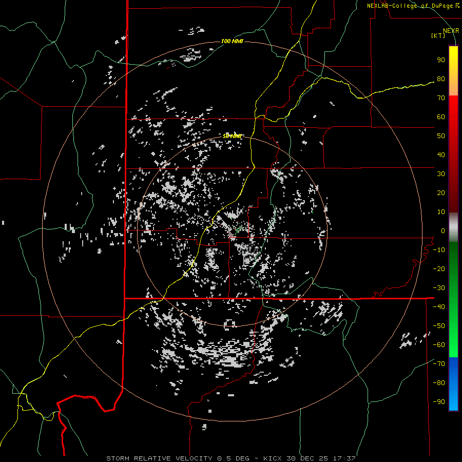The width and height of the screenshot is (462, 462).
Task: Click the storm relative velocity footer caption
Action: pyautogui.click(x=230, y=458)
